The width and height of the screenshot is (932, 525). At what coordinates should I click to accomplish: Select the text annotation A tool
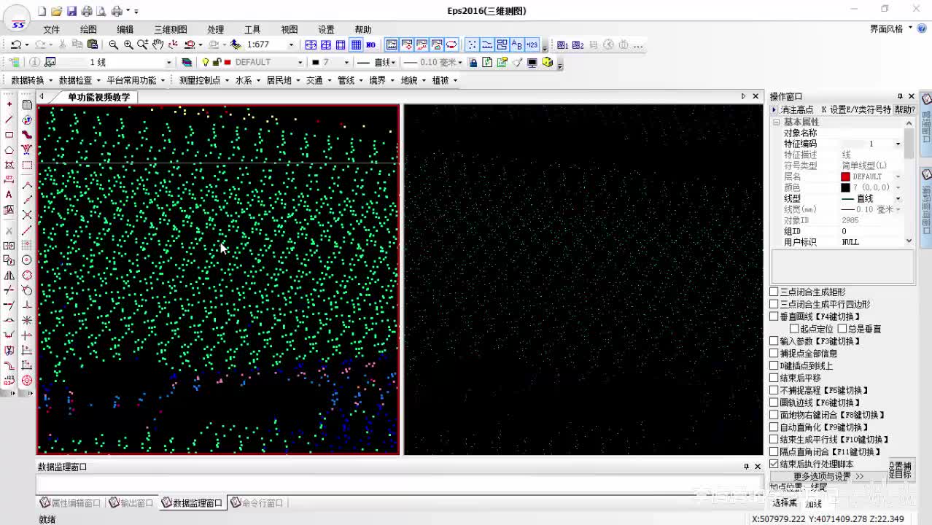pyautogui.click(x=9, y=195)
